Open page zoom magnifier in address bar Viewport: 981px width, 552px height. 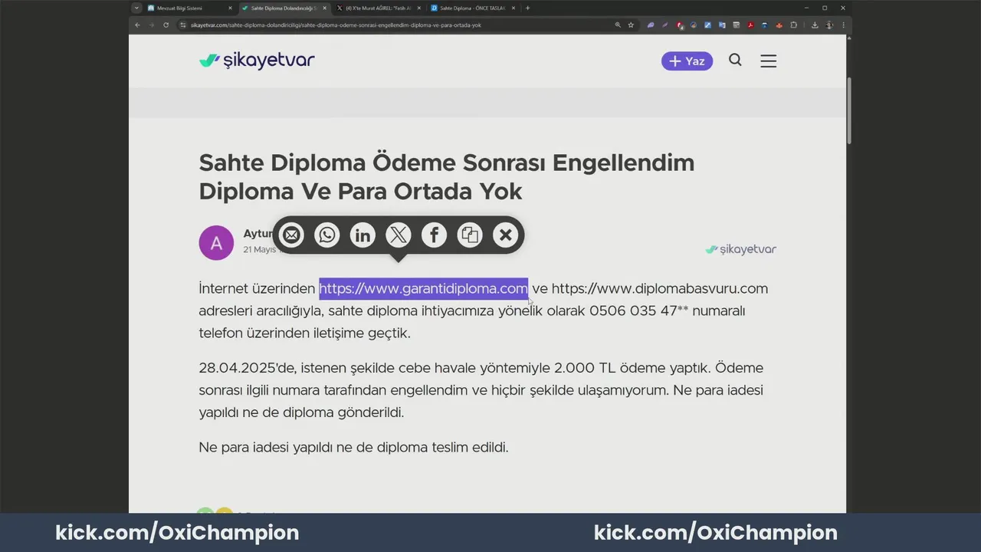[618, 25]
